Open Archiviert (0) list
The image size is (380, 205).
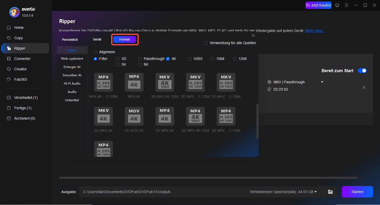coord(25,118)
